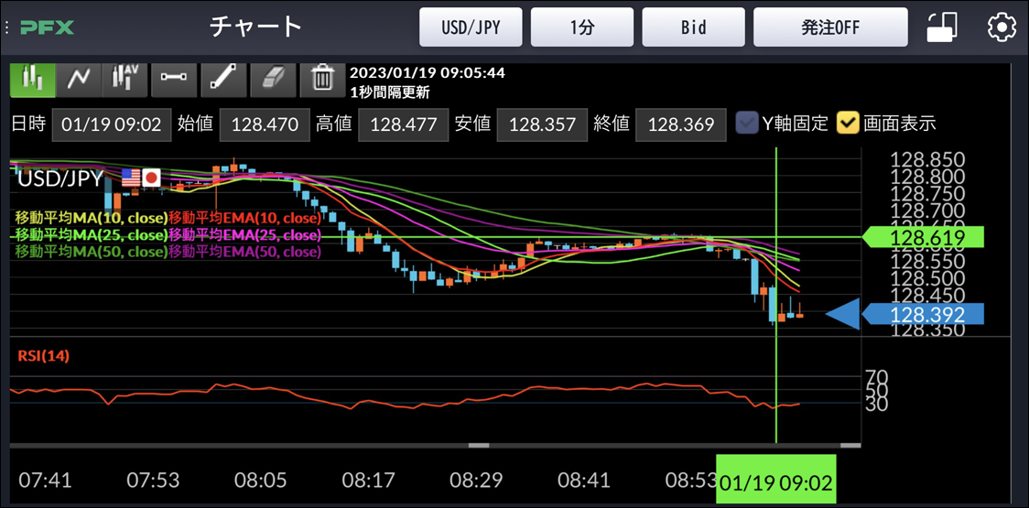Click the 1秒間隔更新 update interval text

(x=390, y=92)
